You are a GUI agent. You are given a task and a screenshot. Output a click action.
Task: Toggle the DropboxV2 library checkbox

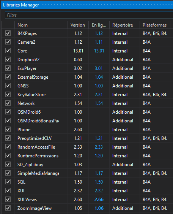click(8, 59)
